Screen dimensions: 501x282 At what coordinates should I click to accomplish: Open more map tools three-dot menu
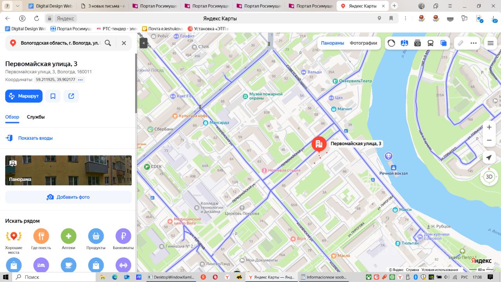tap(474, 43)
